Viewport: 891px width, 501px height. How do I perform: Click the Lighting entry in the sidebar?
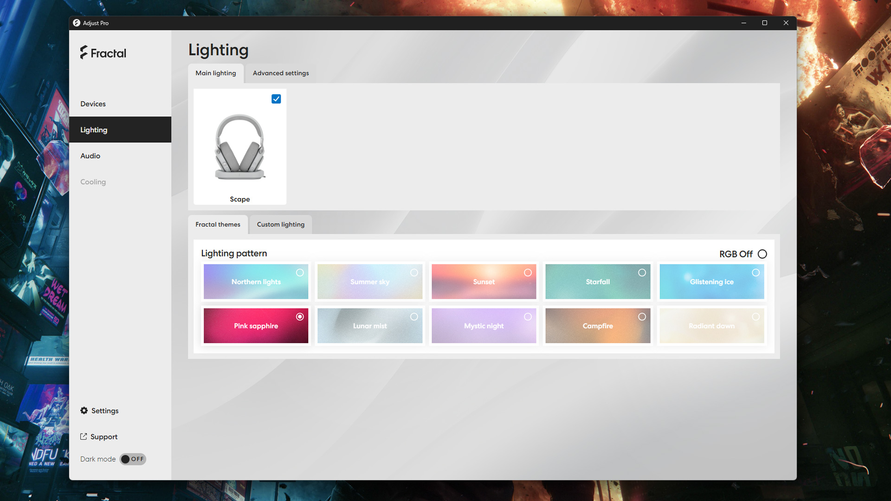tap(94, 129)
